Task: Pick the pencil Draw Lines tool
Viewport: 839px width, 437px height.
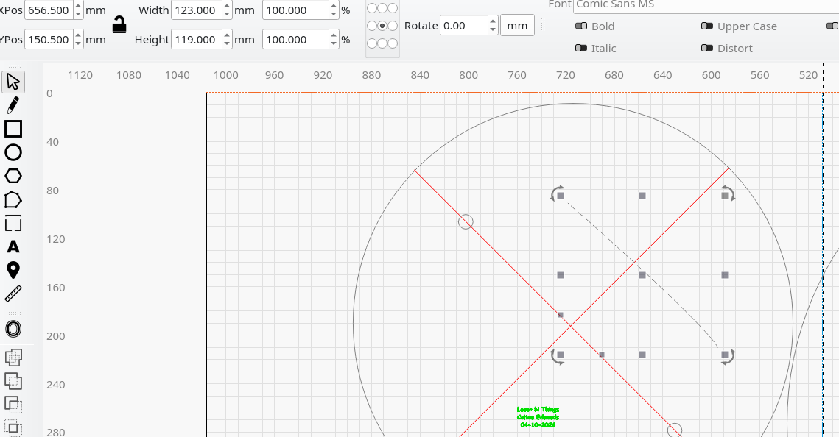Action: click(13, 105)
